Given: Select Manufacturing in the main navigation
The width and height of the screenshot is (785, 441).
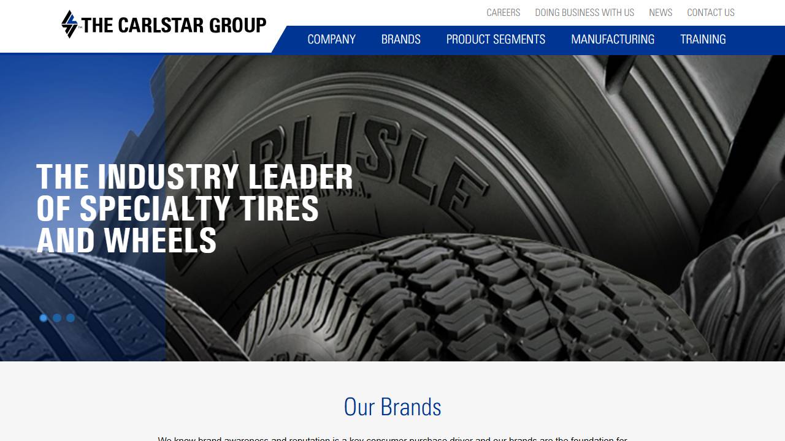Looking at the screenshot, I should [613, 39].
